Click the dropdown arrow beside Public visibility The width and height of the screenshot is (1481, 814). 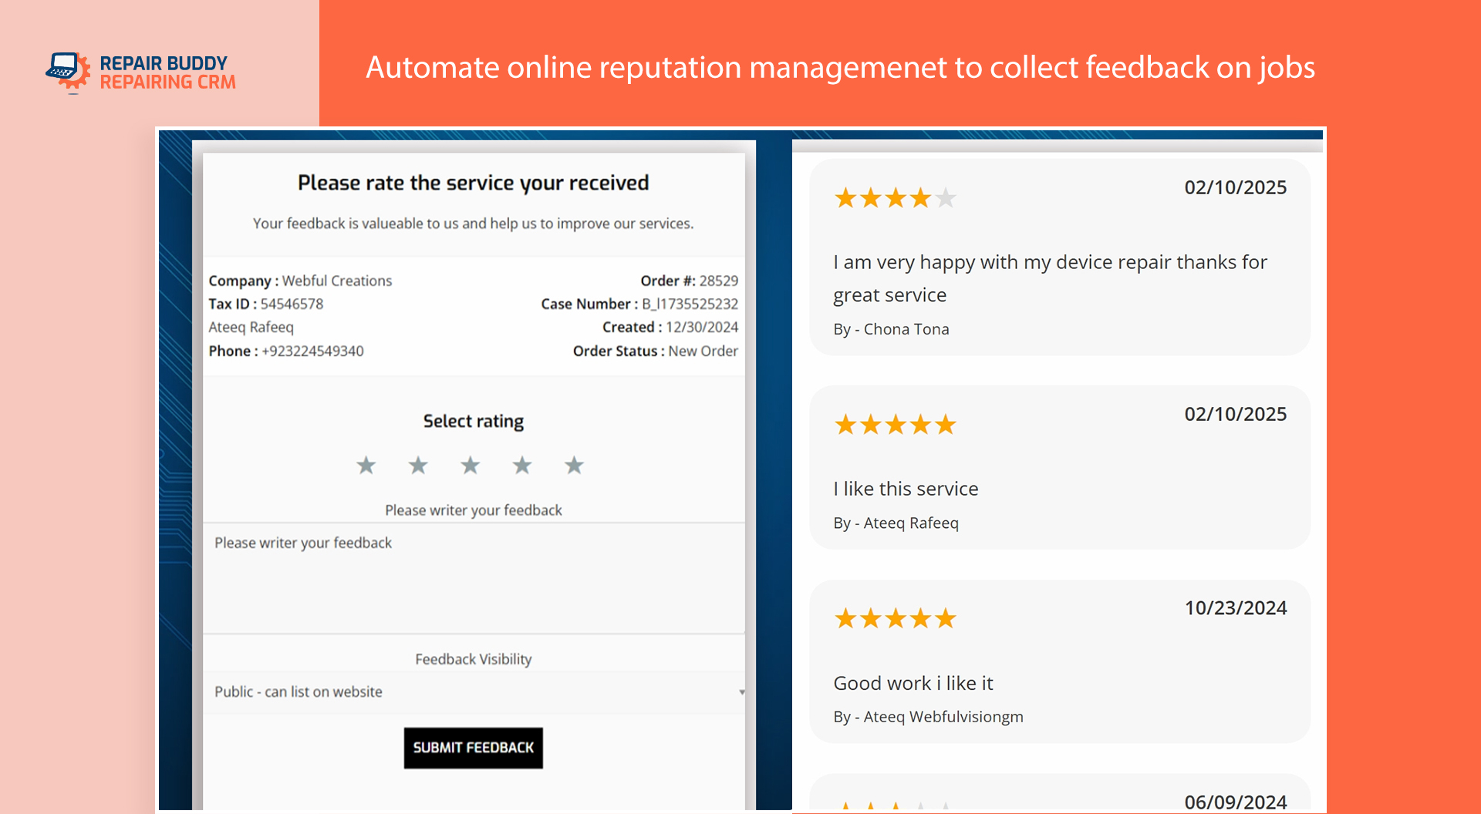[741, 692]
